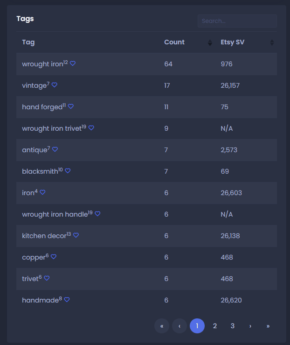The height and width of the screenshot is (345, 290).
Task: Go to next page arrow
Action: 250,326
